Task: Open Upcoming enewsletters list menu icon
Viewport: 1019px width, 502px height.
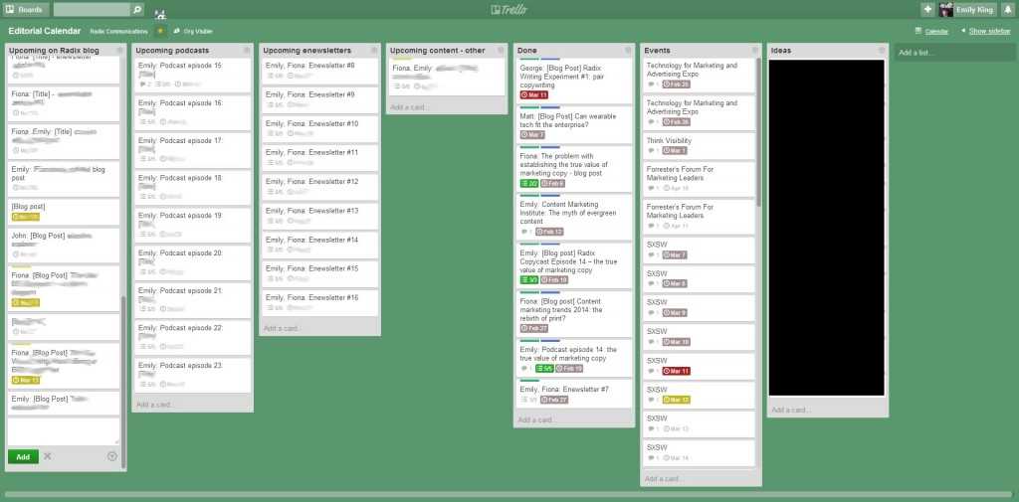Action: (x=374, y=50)
